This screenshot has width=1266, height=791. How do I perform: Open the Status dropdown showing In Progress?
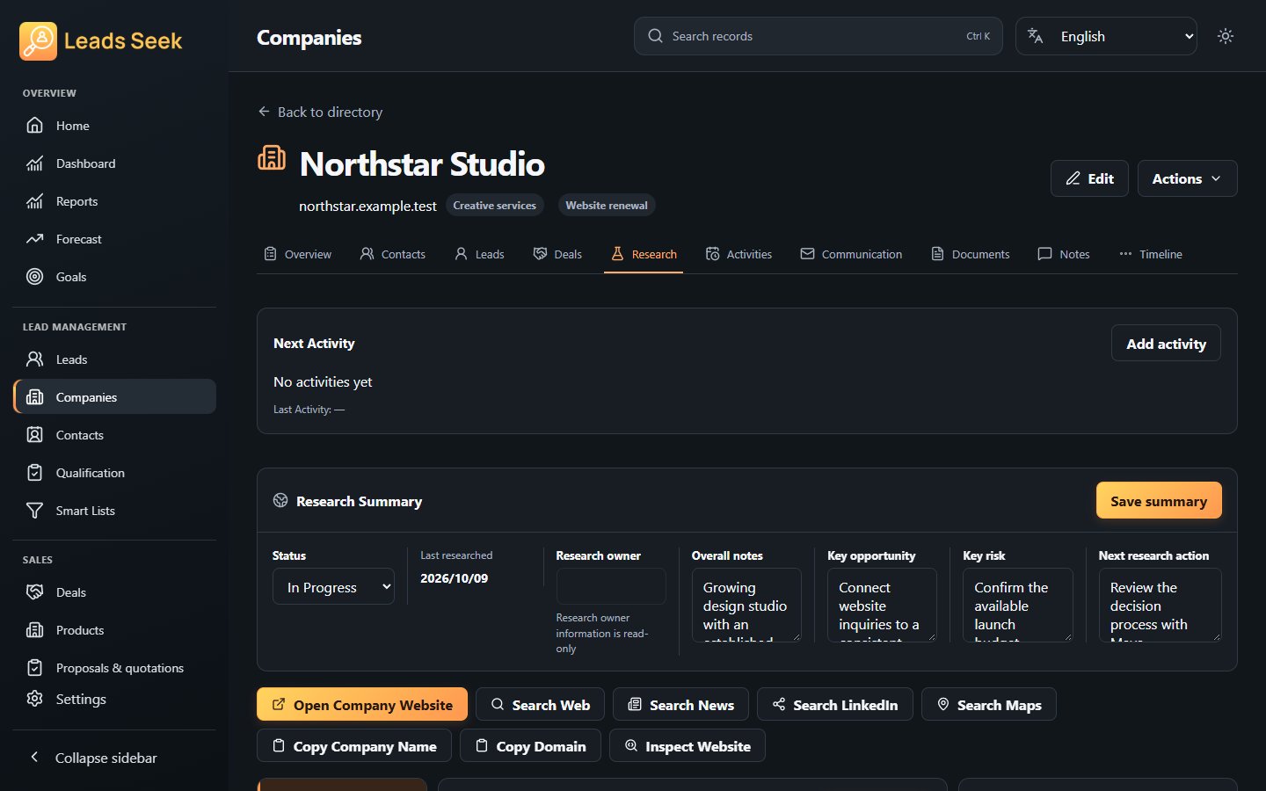coord(333,587)
